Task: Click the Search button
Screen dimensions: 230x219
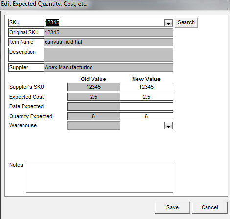Action: click(186, 23)
